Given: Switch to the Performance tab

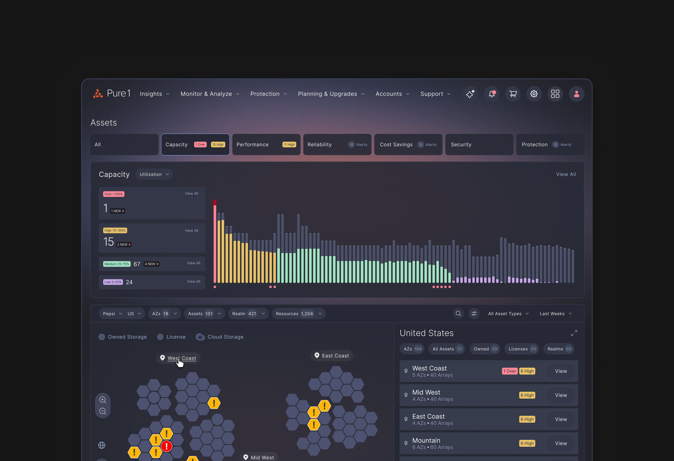Looking at the screenshot, I should coord(266,144).
